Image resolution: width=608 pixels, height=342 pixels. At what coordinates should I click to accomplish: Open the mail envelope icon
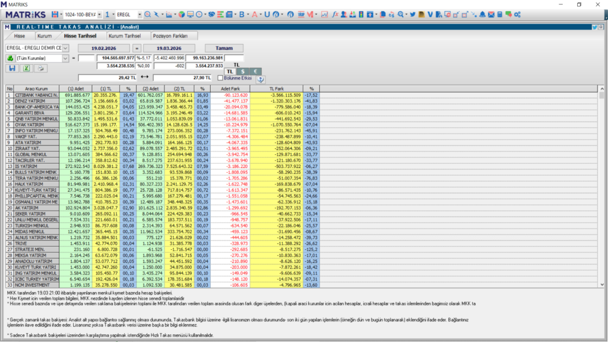491,14
